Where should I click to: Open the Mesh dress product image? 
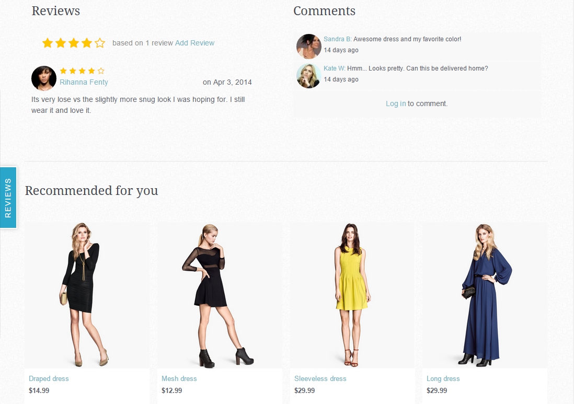click(220, 295)
